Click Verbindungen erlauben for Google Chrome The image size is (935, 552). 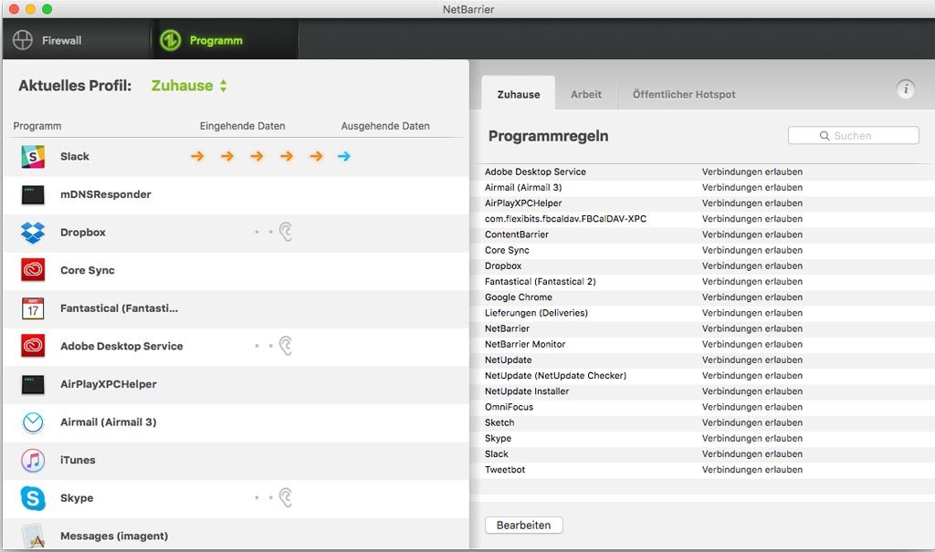pos(752,297)
